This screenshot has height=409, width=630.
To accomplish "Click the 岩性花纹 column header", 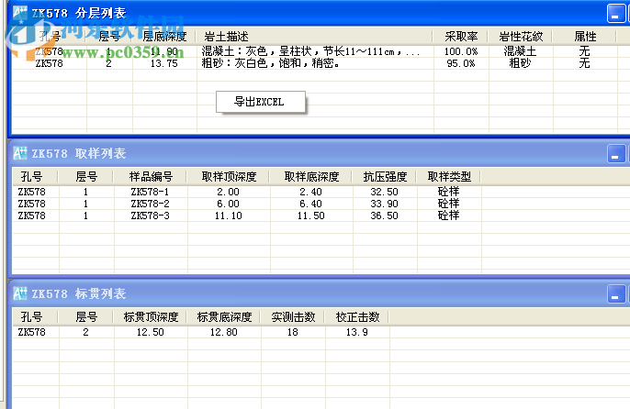I will tap(521, 37).
